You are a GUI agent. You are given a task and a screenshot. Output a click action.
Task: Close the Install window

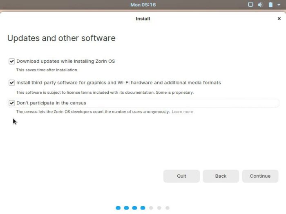279,19
